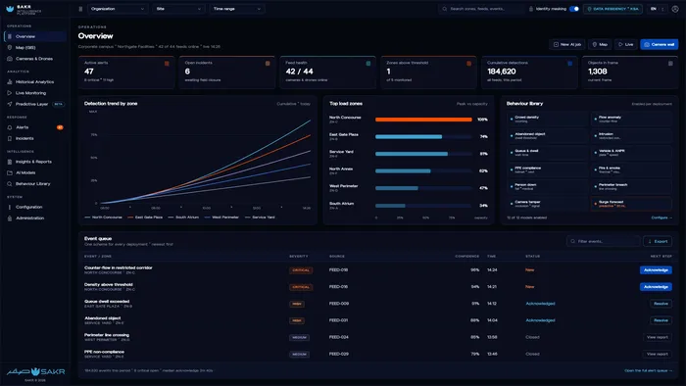The image size is (686, 386).
Task: Click the Map button in header
Action: click(600, 45)
